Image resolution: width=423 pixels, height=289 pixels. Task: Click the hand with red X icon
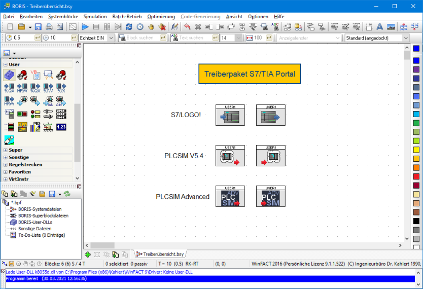(x=162, y=27)
